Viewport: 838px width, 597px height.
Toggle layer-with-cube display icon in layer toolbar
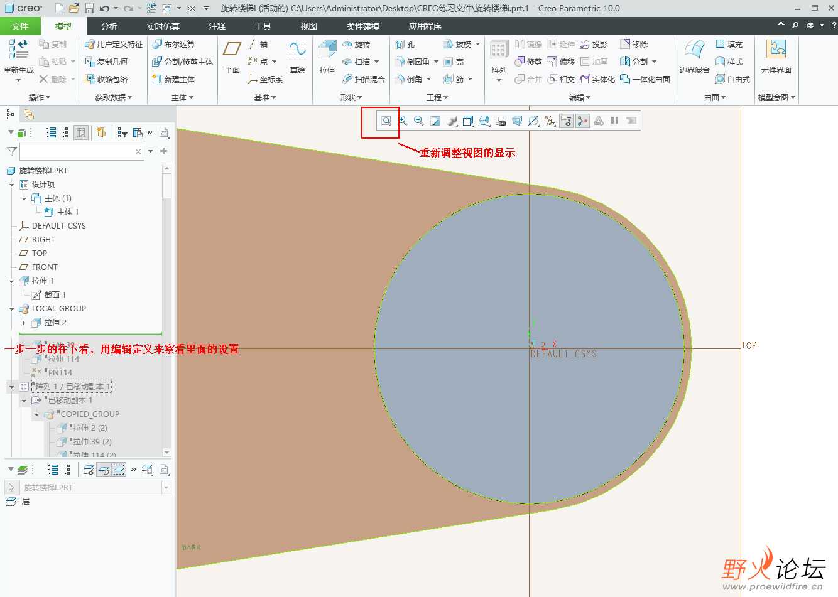[x=104, y=470]
